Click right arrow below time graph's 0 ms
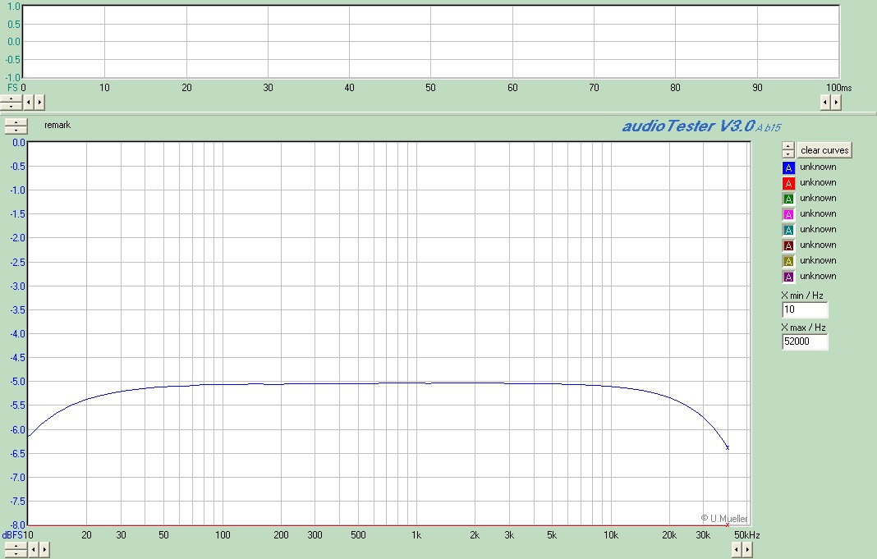 pos(39,103)
